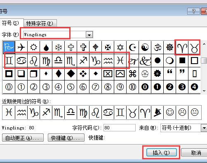Open the 符号 tab
Image resolution: width=207 pixels, height=163 pixels.
coord(11,23)
